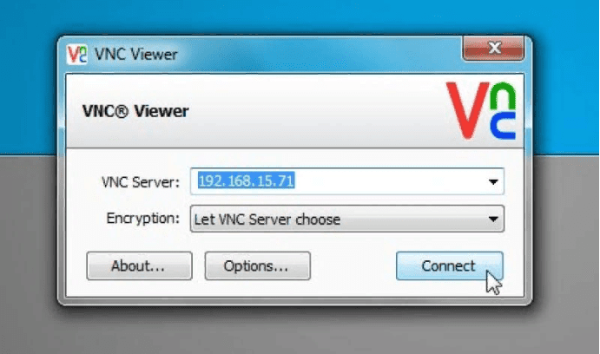Screen dimensions: 600x354
Task: Click the 'VNC Viewer' window title text
Action: 135,55
